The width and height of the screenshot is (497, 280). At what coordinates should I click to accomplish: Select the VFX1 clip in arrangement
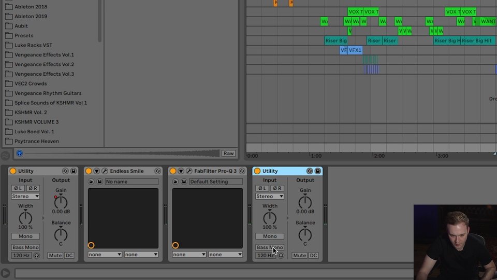[x=355, y=50]
